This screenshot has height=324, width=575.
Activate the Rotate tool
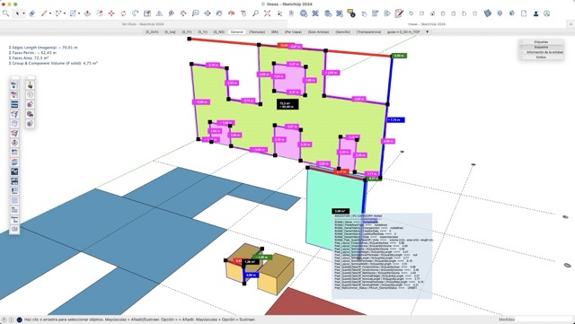(123, 13)
